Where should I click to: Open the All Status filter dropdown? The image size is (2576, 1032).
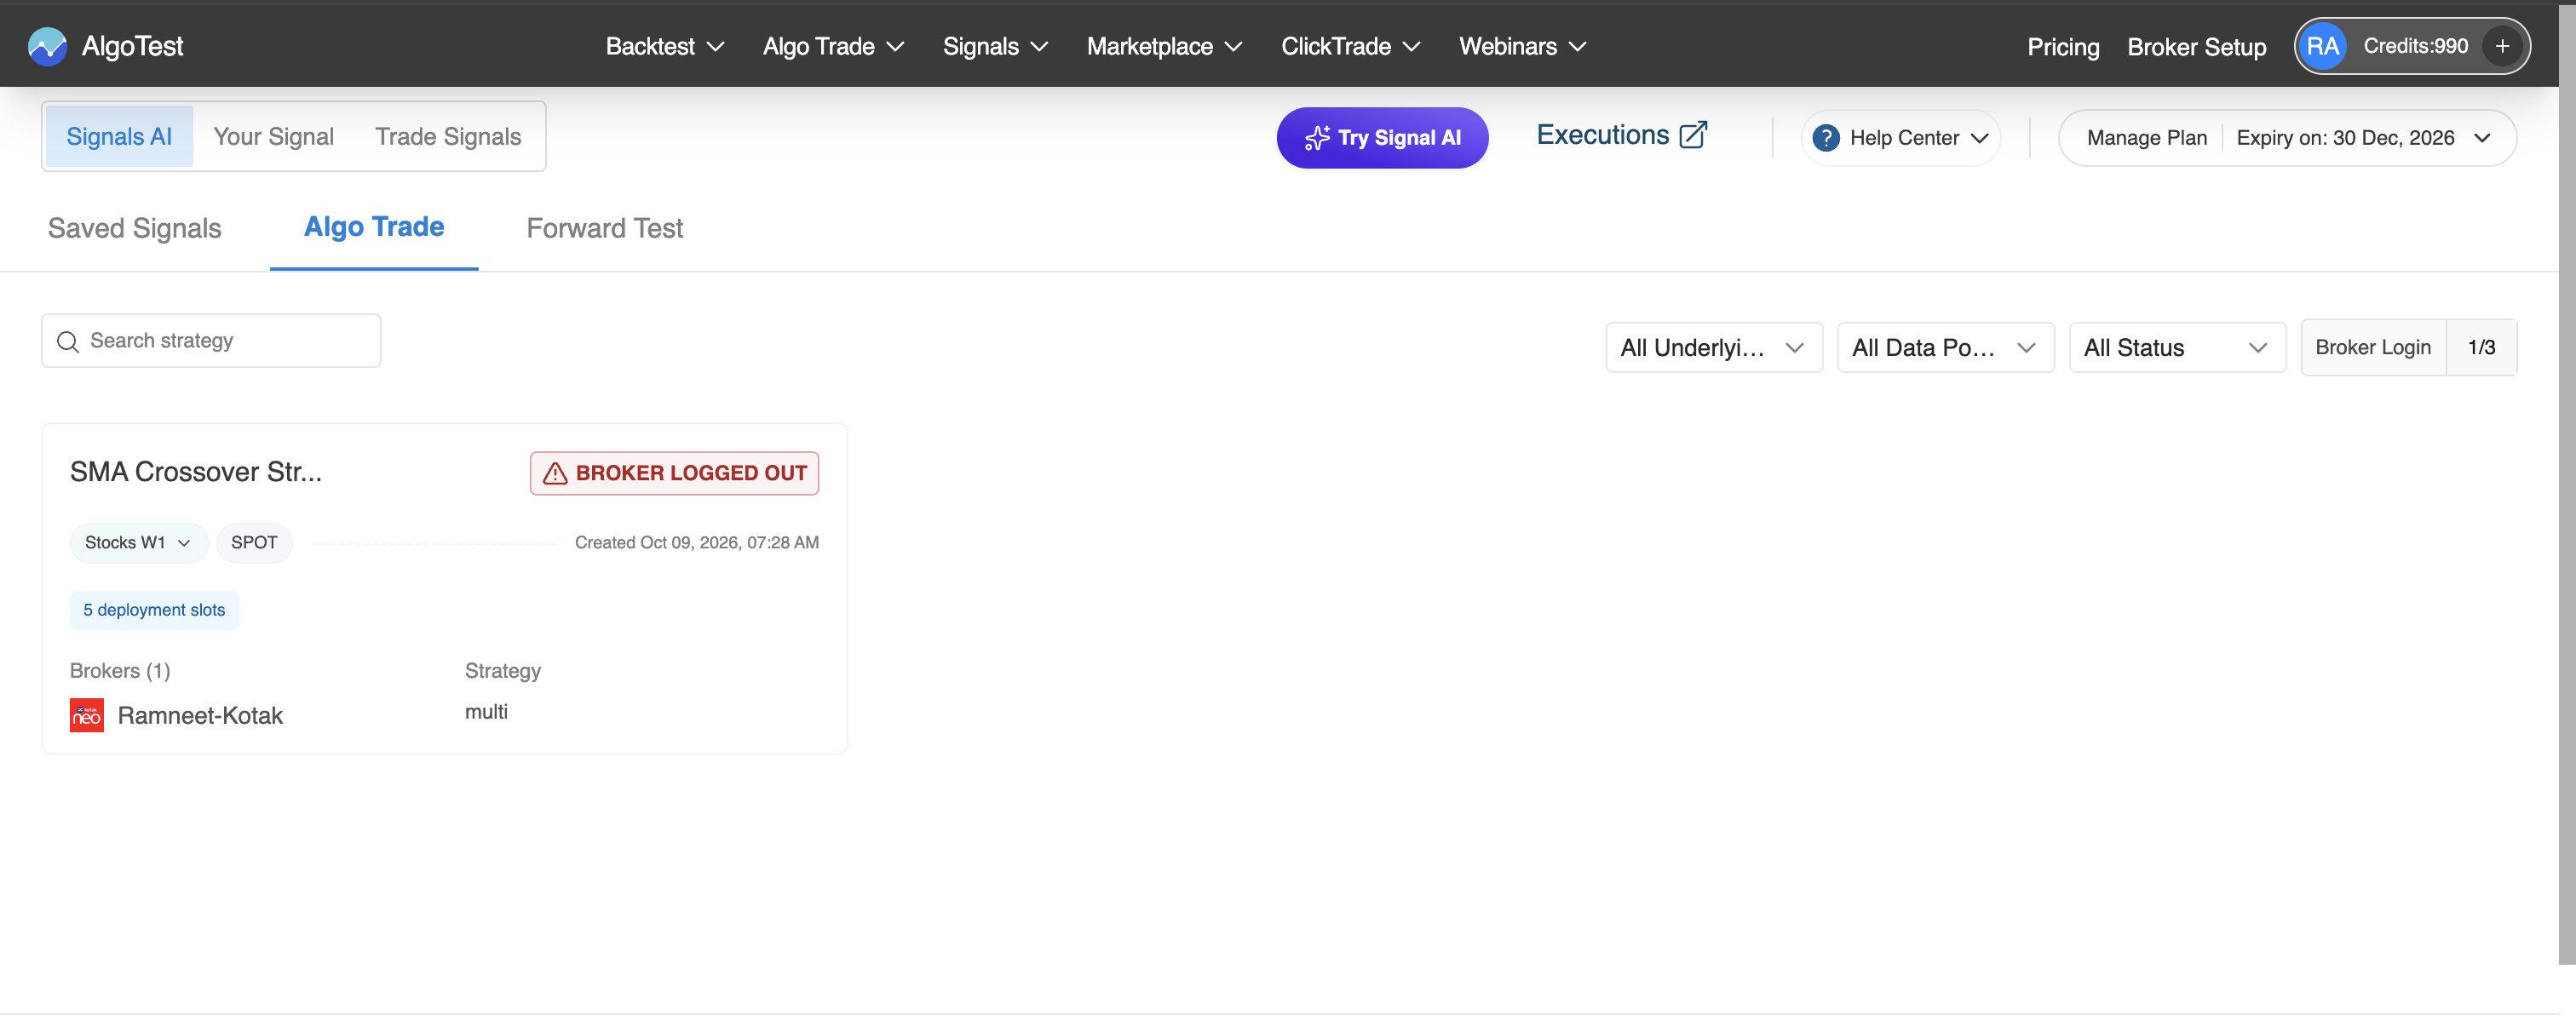[x=2177, y=347]
